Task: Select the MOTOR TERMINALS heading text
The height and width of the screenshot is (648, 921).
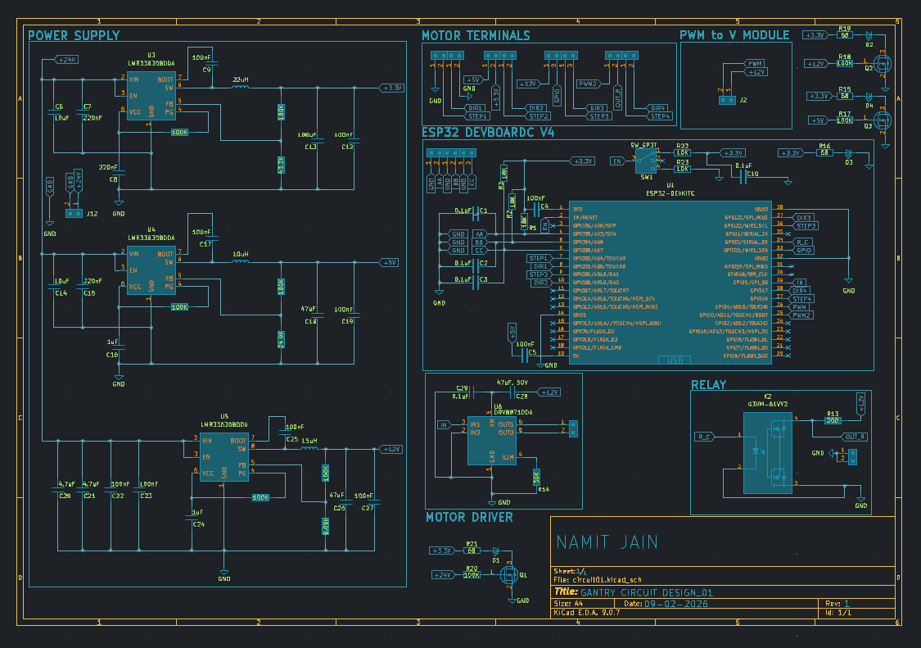Action: 476,35
